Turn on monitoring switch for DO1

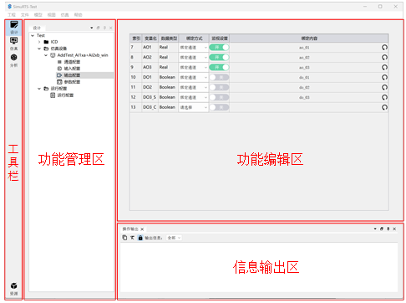pyautogui.click(x=219, y=77)
